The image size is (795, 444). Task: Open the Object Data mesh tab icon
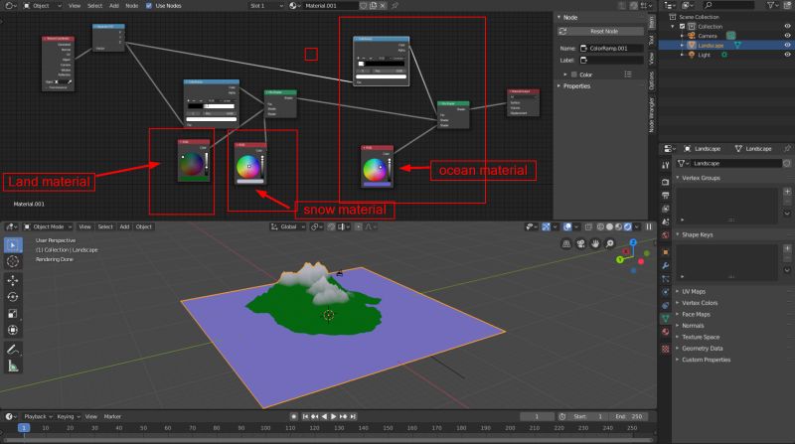point(666,318)
